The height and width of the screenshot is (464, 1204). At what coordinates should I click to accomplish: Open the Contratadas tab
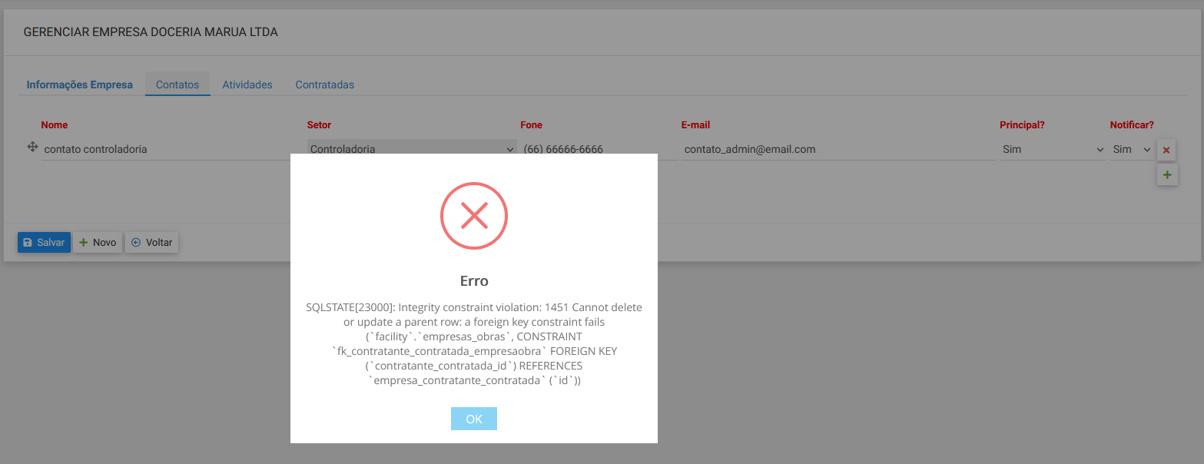324,85
